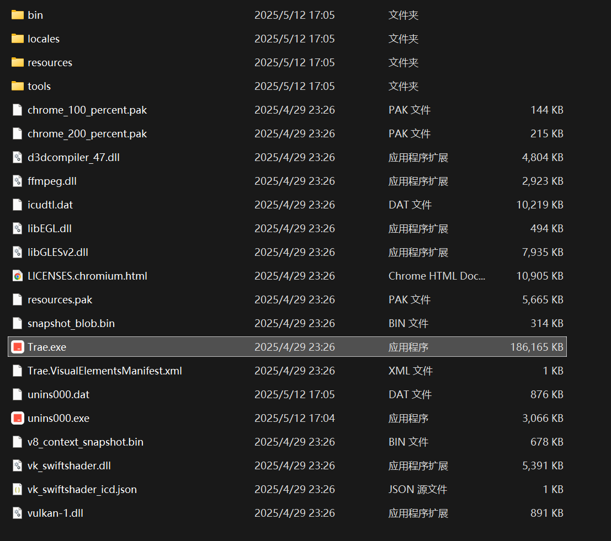Select the file name ffmpeg.dll
The image size is (611, 541).
(52, 181)
